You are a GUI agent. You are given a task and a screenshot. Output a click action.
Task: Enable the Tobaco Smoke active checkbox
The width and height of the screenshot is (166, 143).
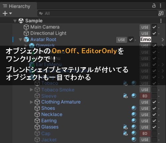click(x=154, y=90)
